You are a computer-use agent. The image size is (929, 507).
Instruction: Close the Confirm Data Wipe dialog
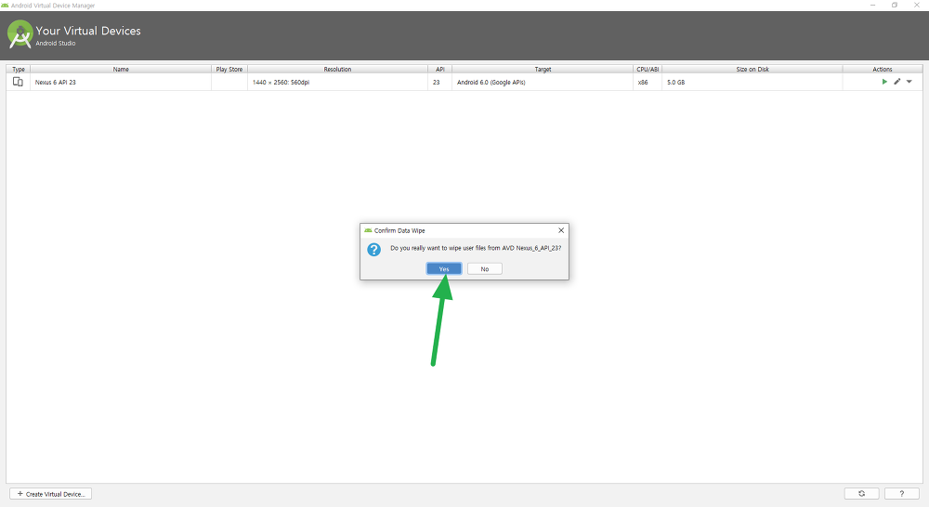click(561, 230)
